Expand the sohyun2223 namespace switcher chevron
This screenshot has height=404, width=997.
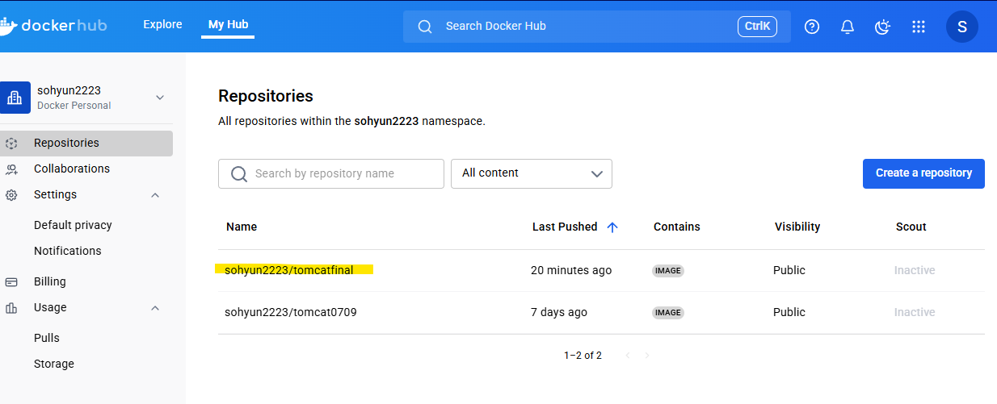pos(160,98)
